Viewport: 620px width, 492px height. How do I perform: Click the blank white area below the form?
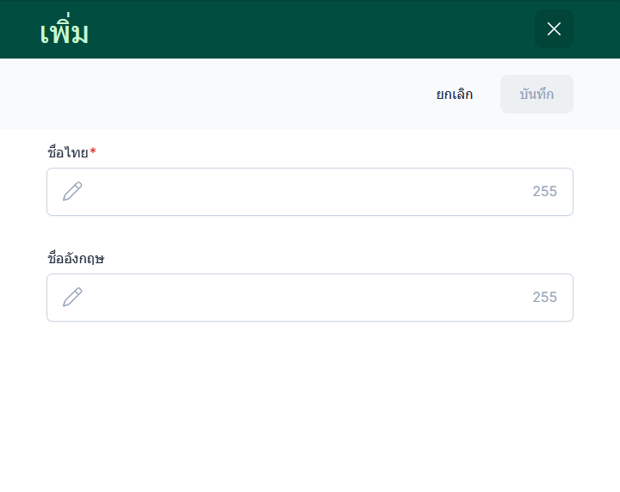pyautogui.click(x=310, y=404)
